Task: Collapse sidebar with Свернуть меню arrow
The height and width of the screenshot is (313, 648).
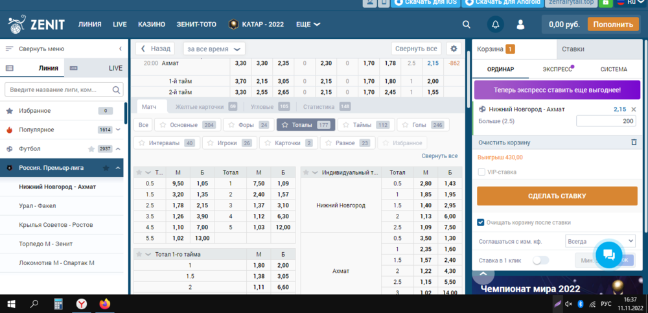Action: pos(121,49)
